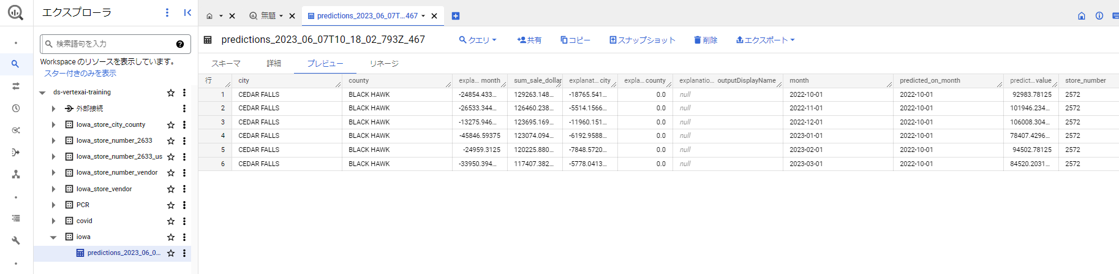1119x274 pixels.
Task: Close the predictions table tab
Action: 434,16
